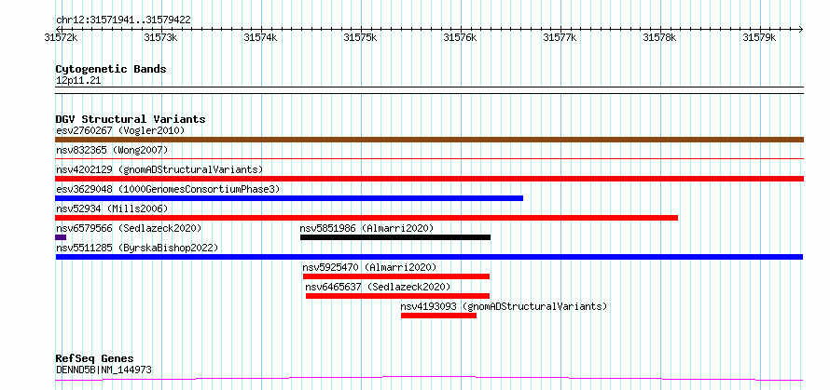Select the blue nsv5511285 ByrskaBishop2022 bar
Viewport: 830px width, 390px height.
[x=429, y=257]
